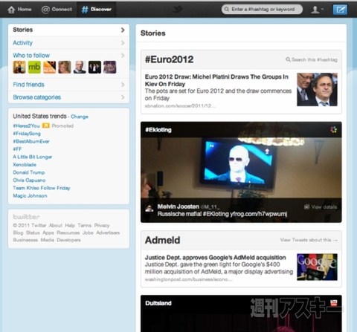This screenshot has width=357, height=332.
Task: Open the Euro 2012 Draw story headline
Action: coord(216,80)
